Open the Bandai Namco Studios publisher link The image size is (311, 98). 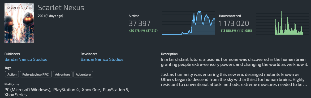tap(26, 59)
